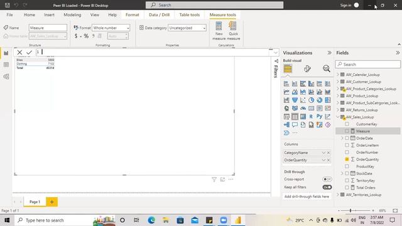The width and height of the screenshot is (402, 226).
Task: Check the OrderNumber field
Action: click(347, 152)
